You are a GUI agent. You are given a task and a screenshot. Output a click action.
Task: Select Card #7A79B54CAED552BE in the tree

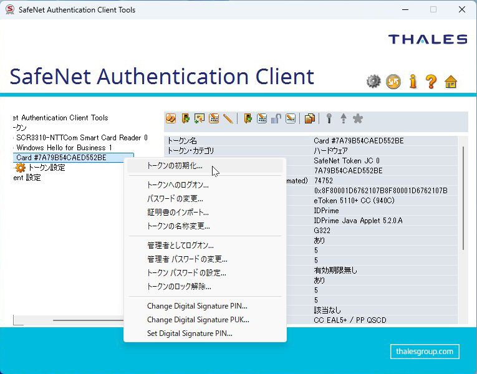(x=74, y=158)
